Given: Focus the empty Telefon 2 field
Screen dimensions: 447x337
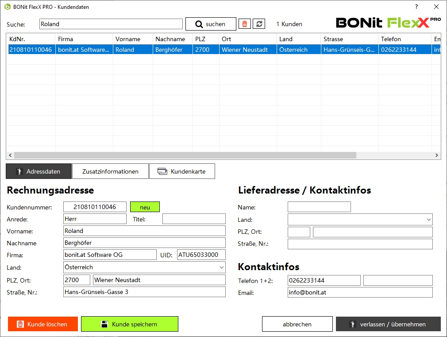Looking at the screenshot, I should [398, 280].
